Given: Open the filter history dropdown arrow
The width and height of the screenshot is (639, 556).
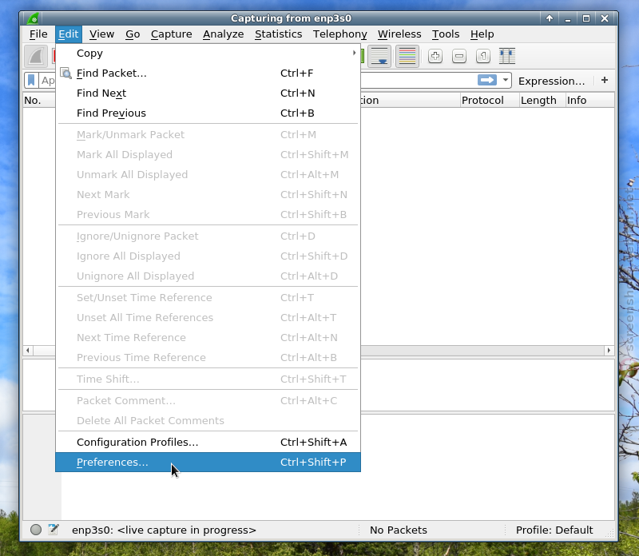Looking at the screenshot, I should pyautogui.click(x=506, y=80).
